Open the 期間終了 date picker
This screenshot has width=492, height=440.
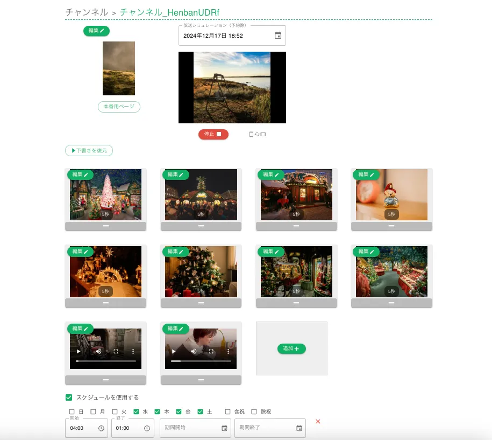point(299,428)
